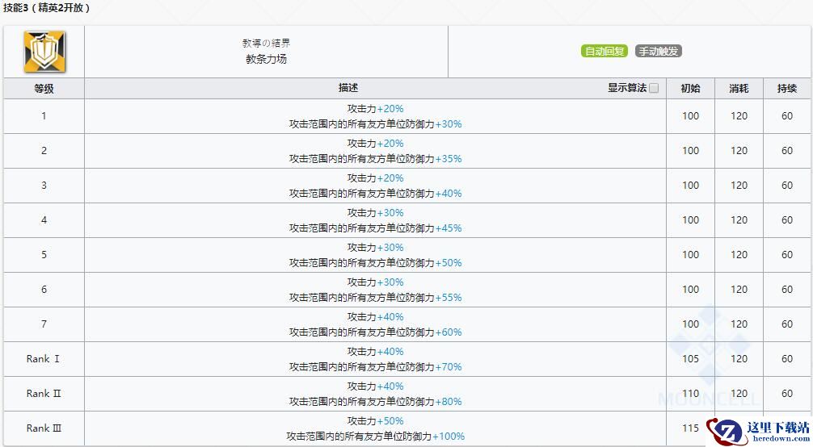Click the 持续 column header
The width and height of the screenshot is (813, 447).
pyautogui.click(x=786, y=89)
